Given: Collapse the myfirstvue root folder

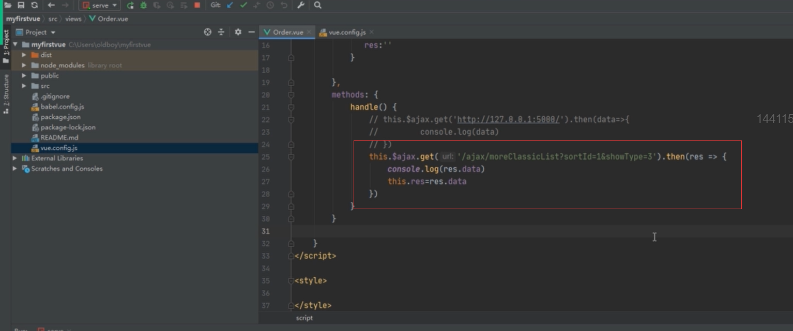Looking at the screenshot, I should coord(15,44).
